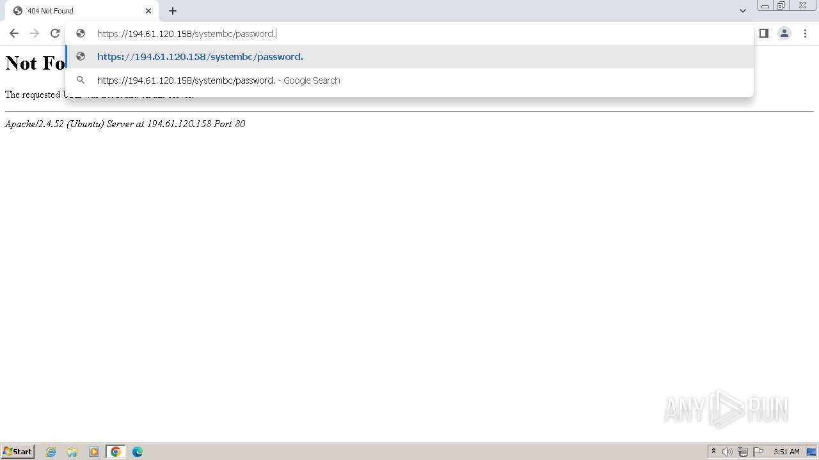Open the Chrome three-dot menu
The width and height of the screenshot is (819, 460).
point(805,33)
